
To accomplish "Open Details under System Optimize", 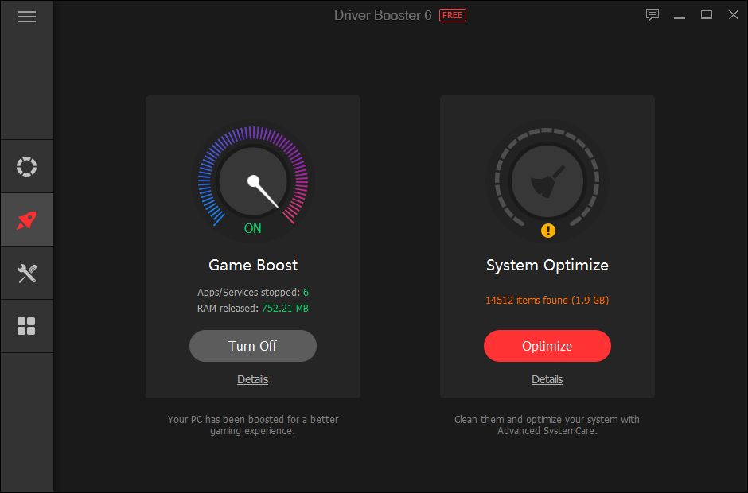I will click(x=547, y=379).
